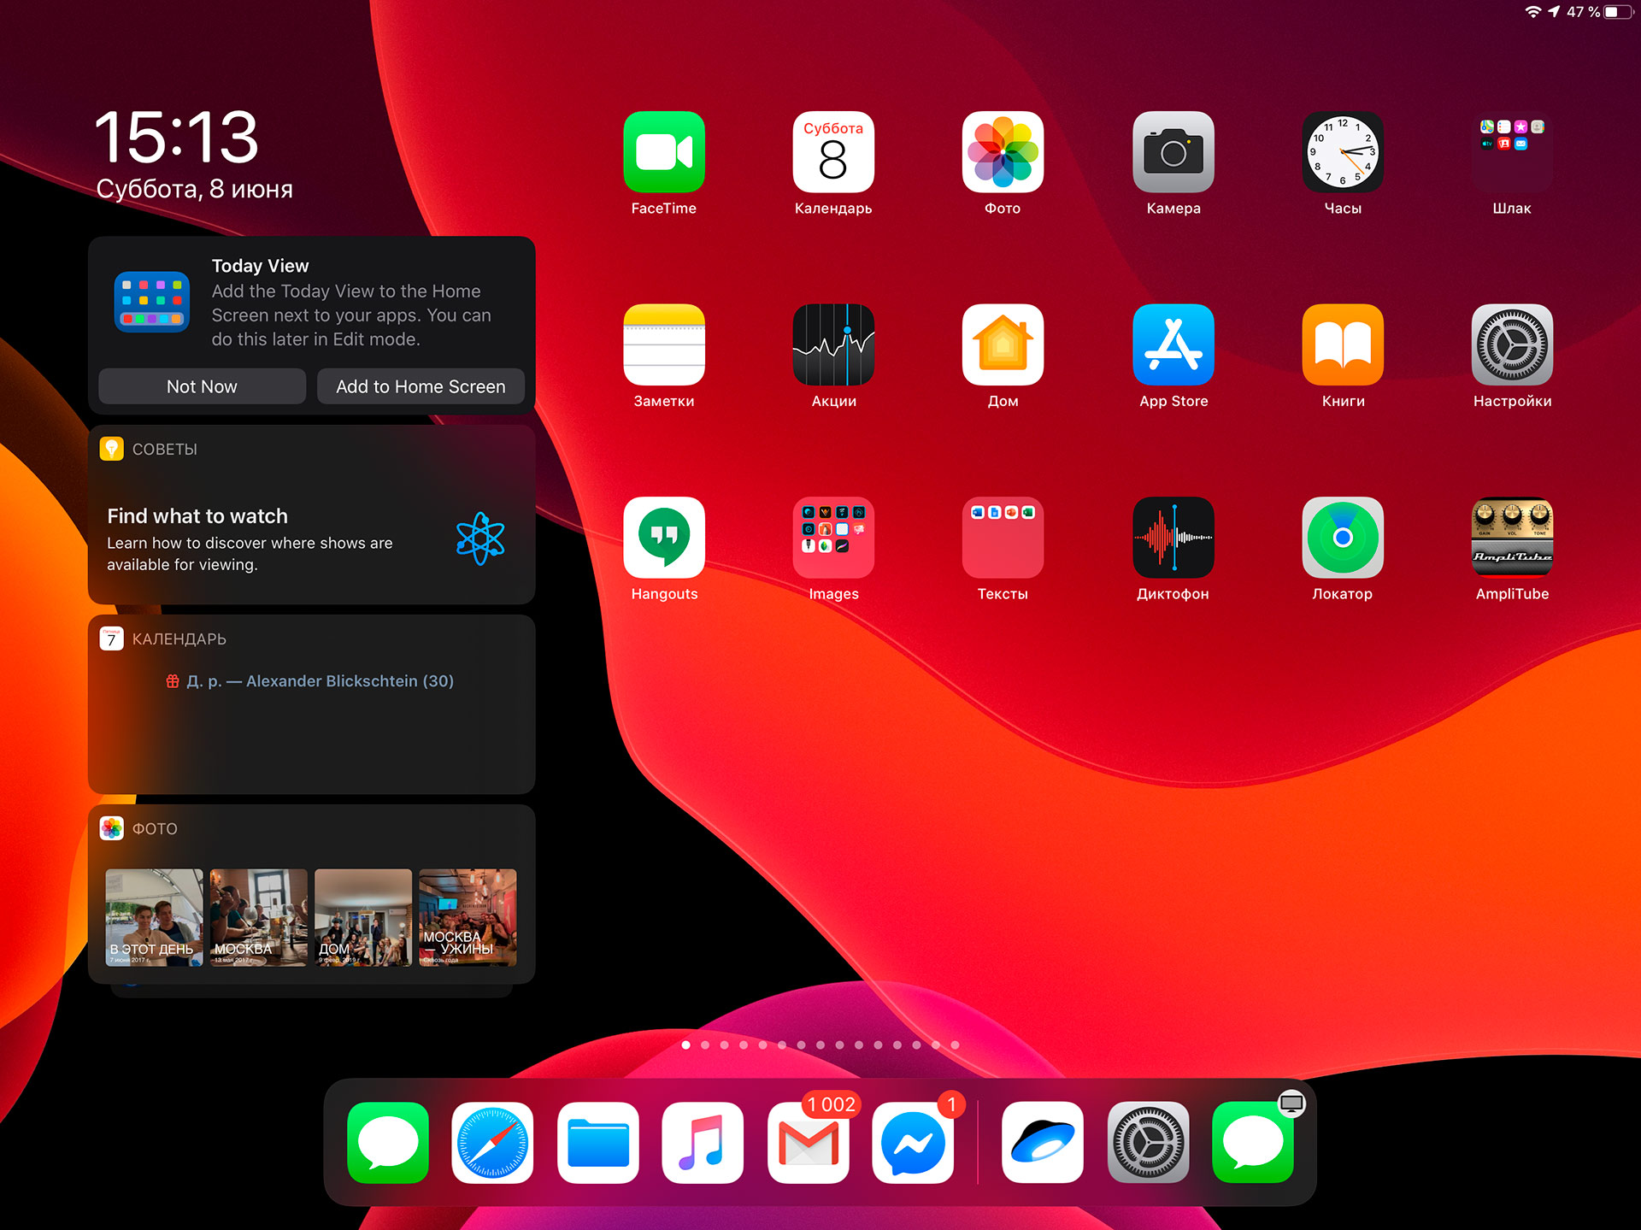Launch the Заметки notes app
This screenshot has height=1230, width=1641.
[664, 344]
